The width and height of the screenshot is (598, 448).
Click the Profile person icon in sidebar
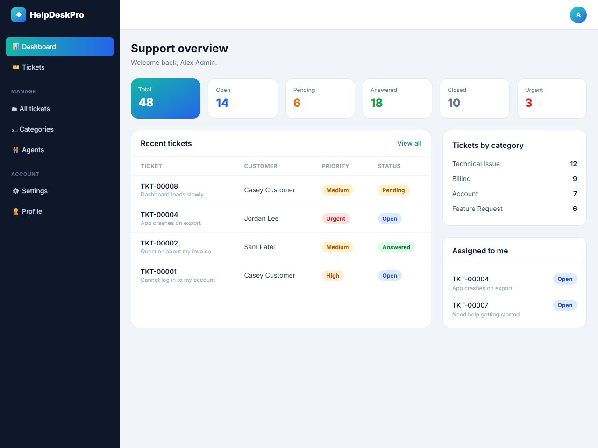coord(15,211)
